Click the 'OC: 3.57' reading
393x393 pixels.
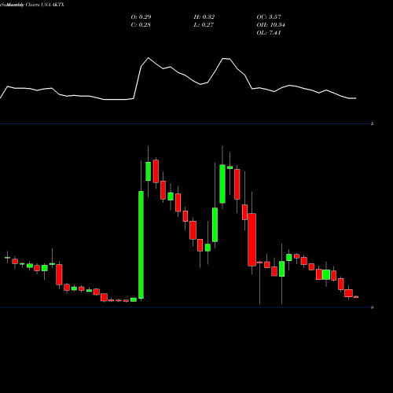click(269, 17)
